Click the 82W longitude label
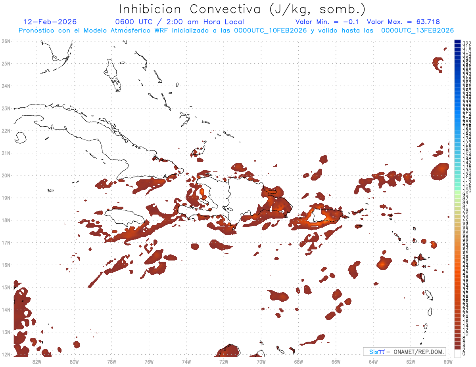Image resolution: width=476 pixels, height=367 pixels. tap(36, 361)
